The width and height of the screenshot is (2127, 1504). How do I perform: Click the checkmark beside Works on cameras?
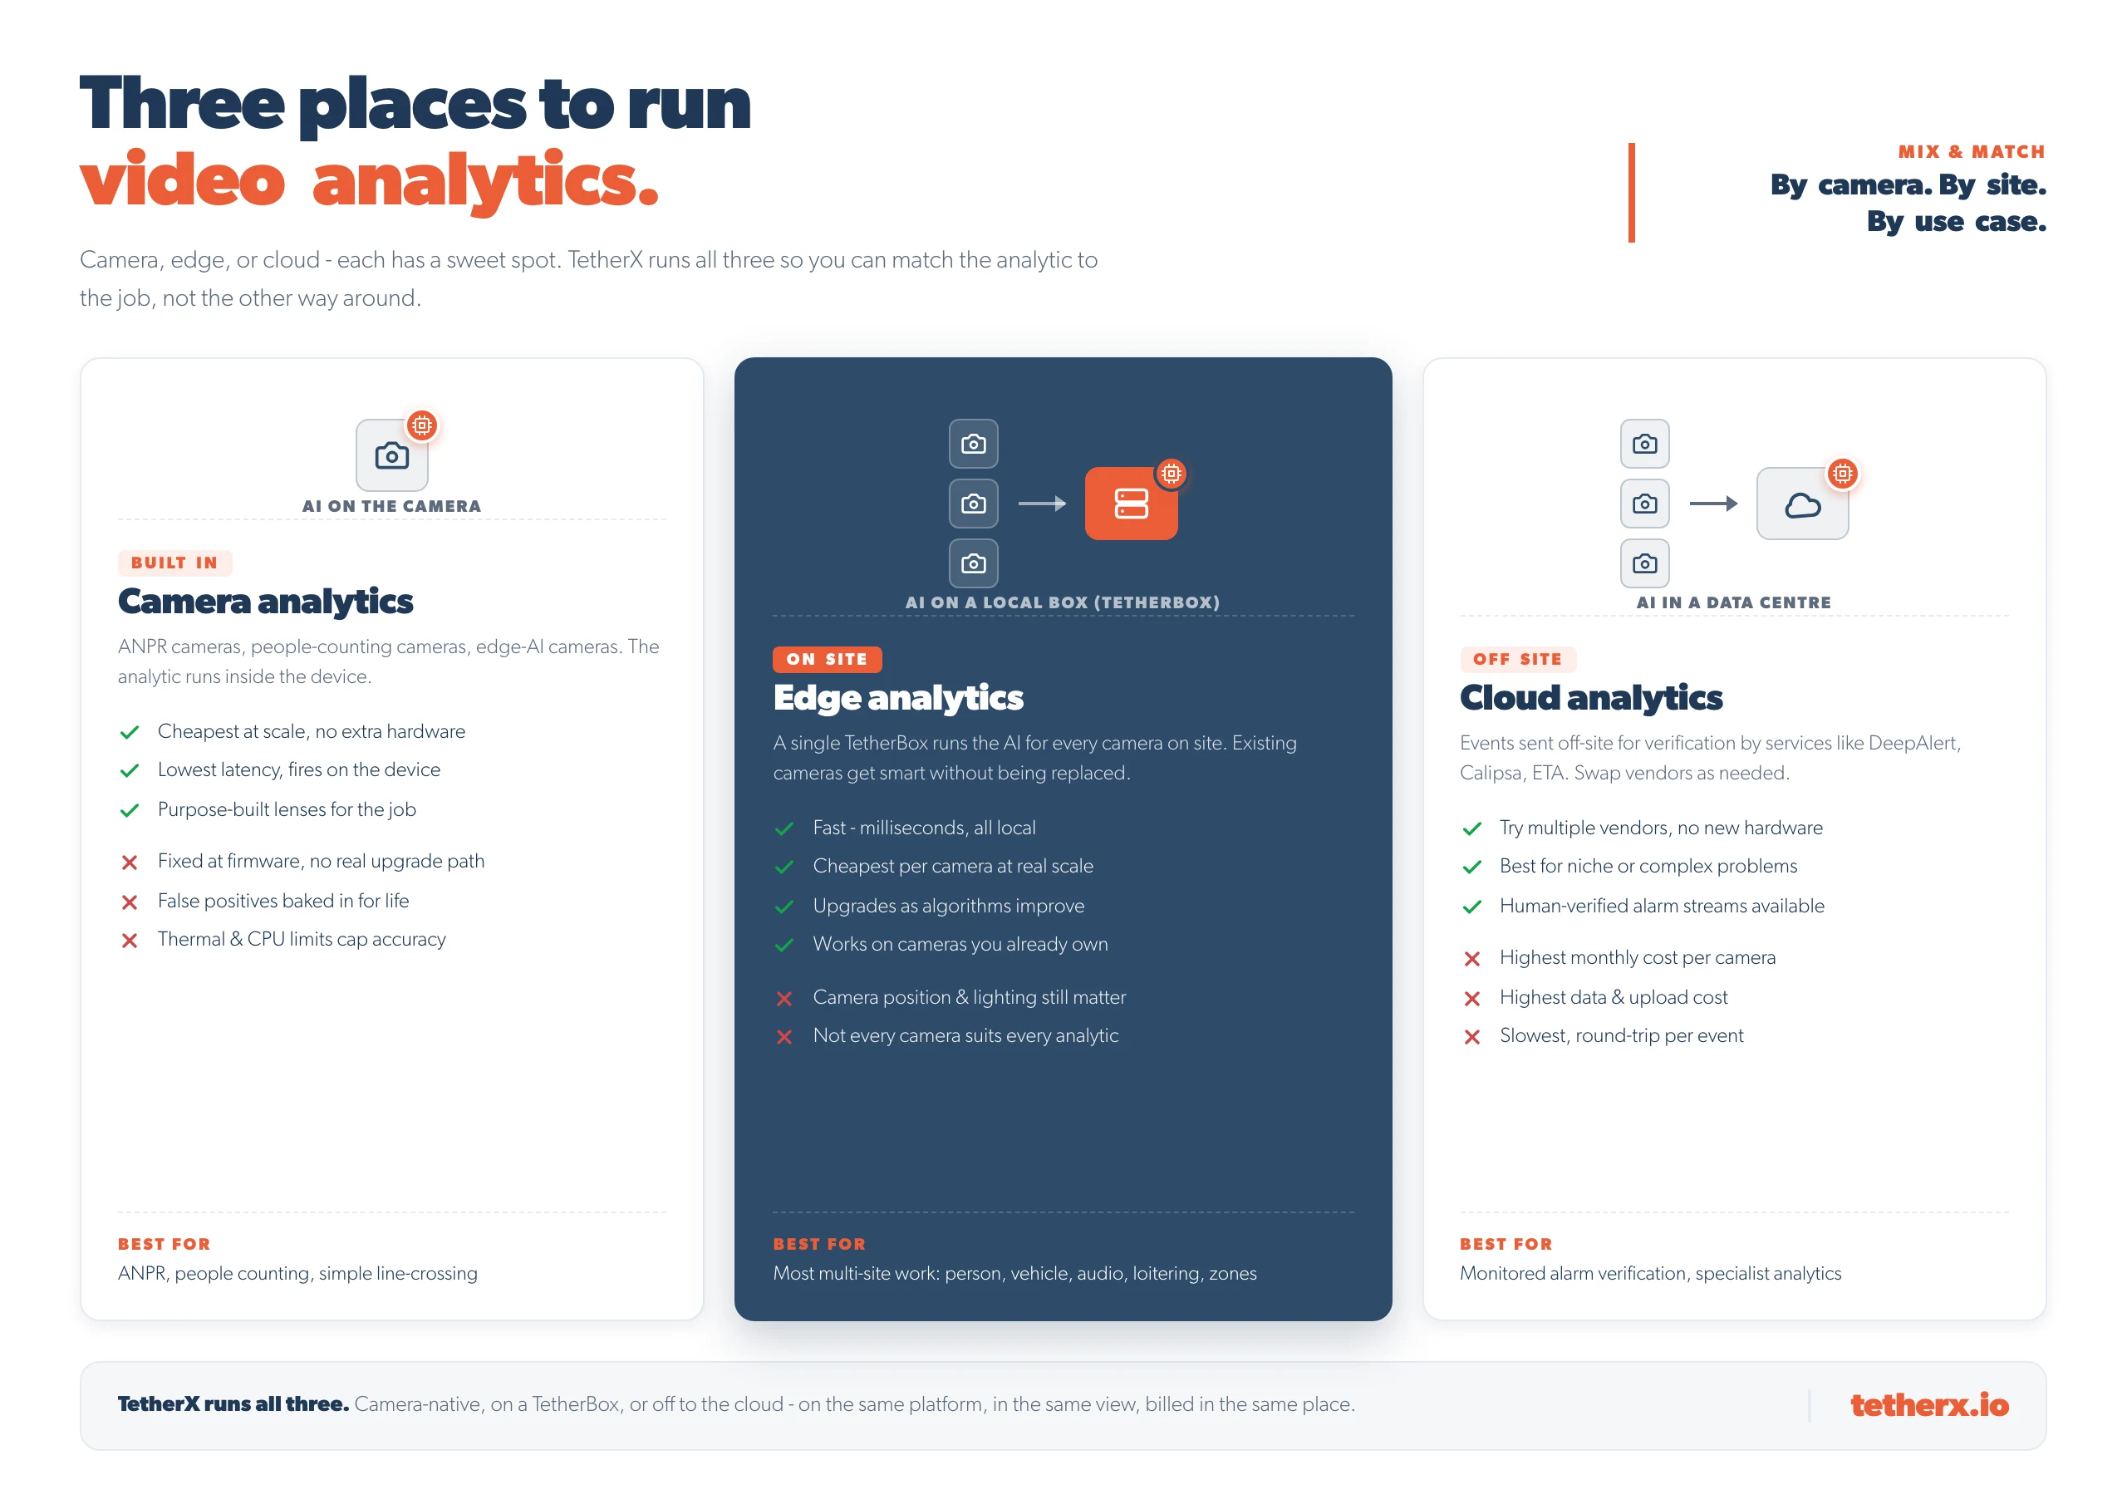click(784, 944)
